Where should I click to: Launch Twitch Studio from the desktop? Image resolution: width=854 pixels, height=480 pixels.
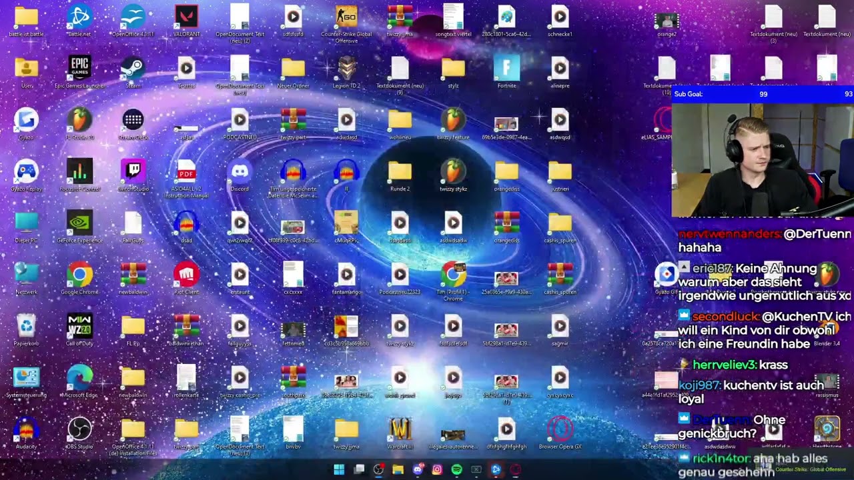point(133,175)
